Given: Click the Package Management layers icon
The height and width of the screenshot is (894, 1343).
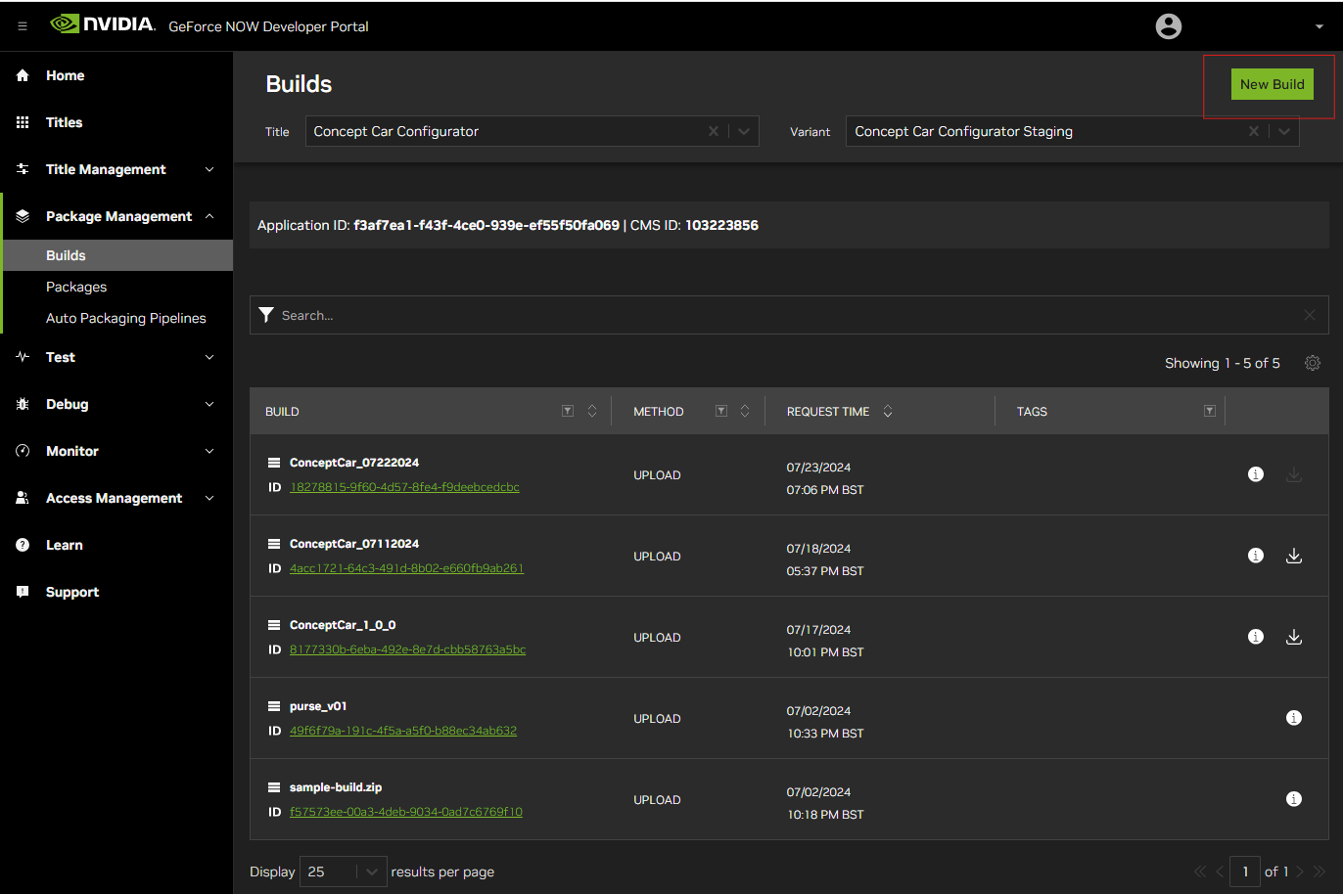Looking at the screenshot, I should [23, 216].
